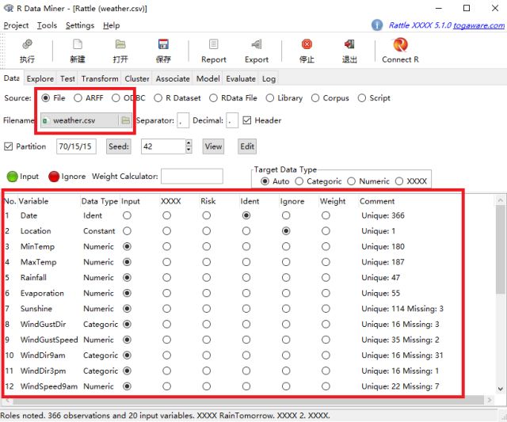
Task: Select the Corpus source option
Action: (315, 98)
